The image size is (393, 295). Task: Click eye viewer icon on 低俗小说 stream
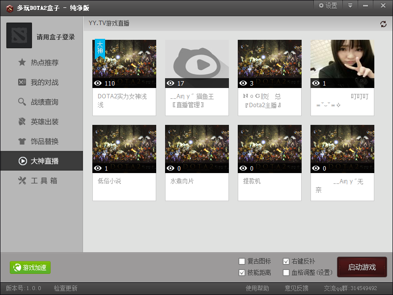coord(98,168)
